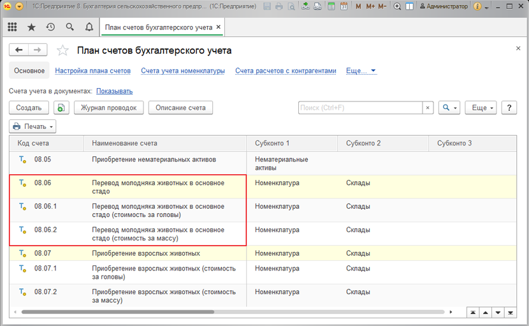Image resolution: width=529 pixels, height=326 pixels.
Task: Open the sections menu grid icon
Action: point(12,27)
